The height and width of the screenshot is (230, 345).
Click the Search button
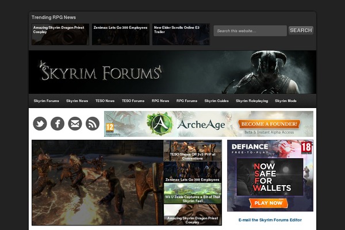(x=301, y=30)
